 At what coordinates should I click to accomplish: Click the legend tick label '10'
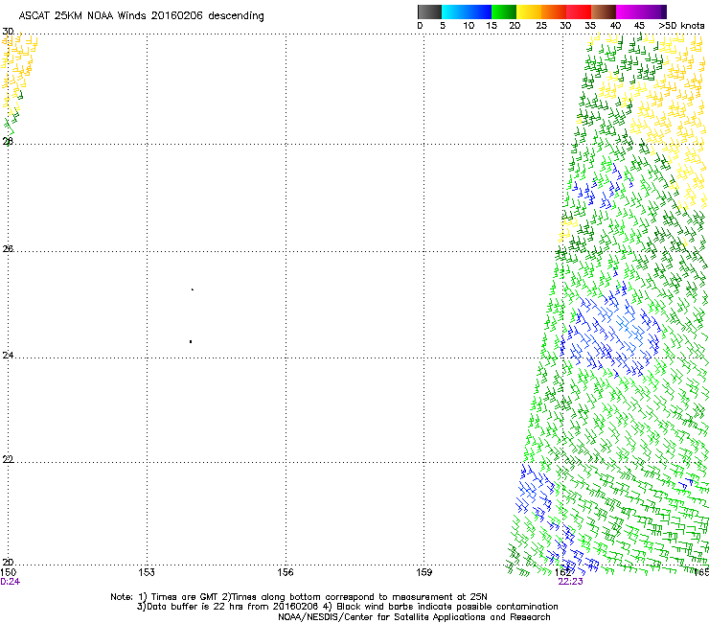469,26
